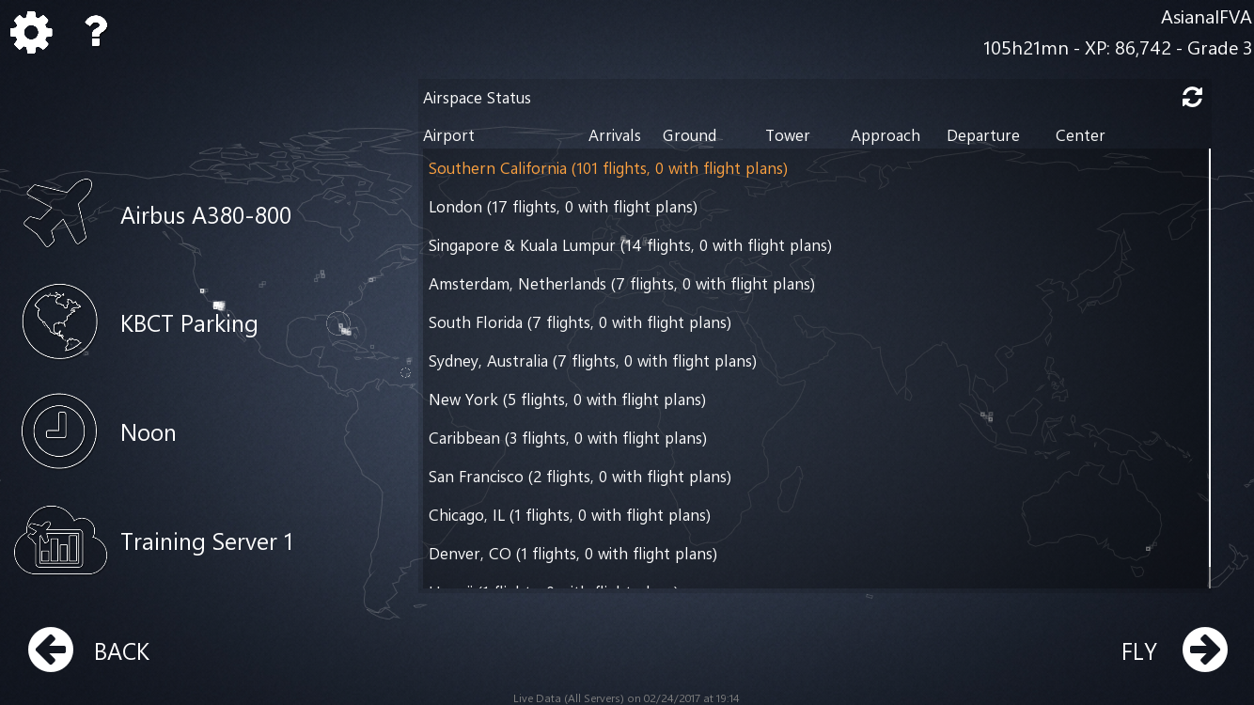The image size is (1254, 705).
Task: Open the help question mark icon
Action: click(96, 32)
